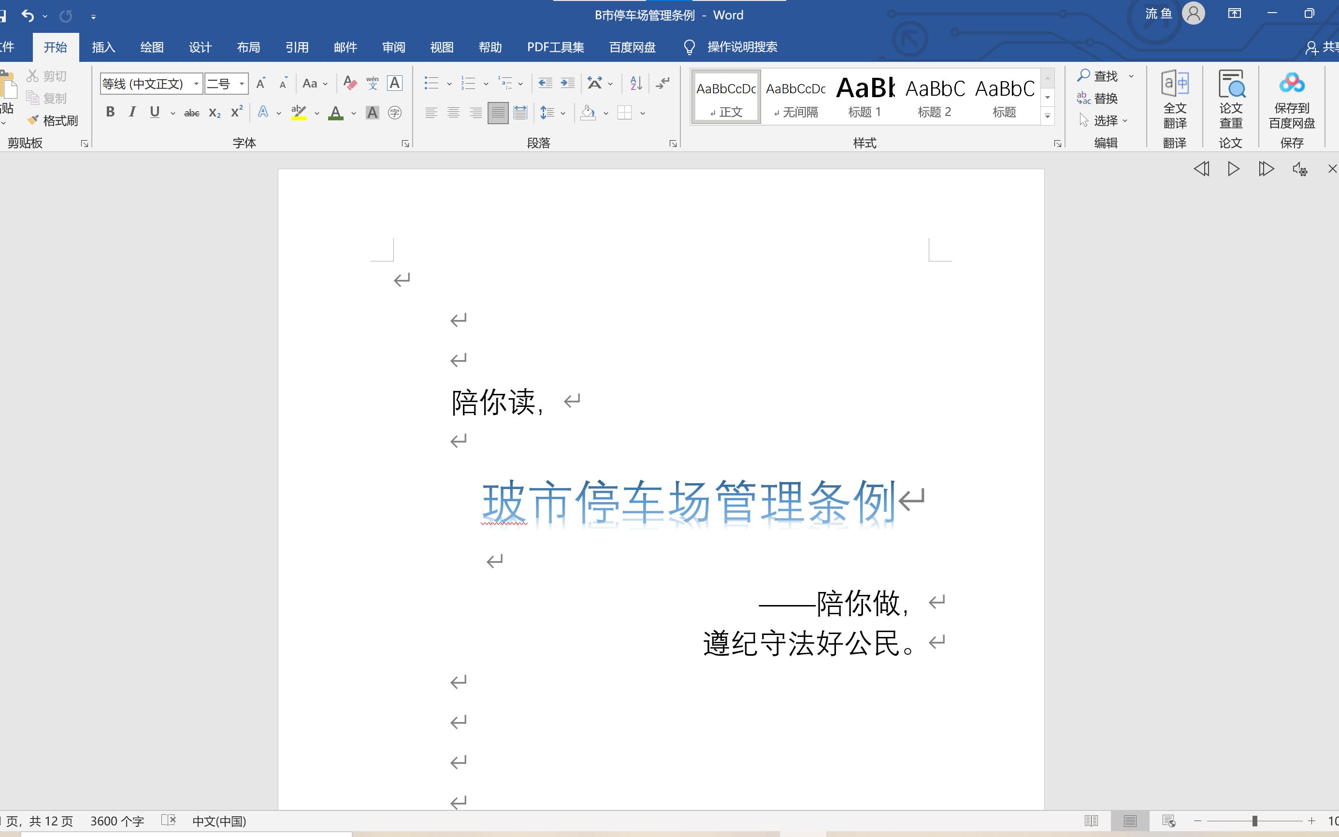Open the PDF工具集 tab
Image resolution: width=1339 pixels, height=837 pixels.
(x=555, y=47)
